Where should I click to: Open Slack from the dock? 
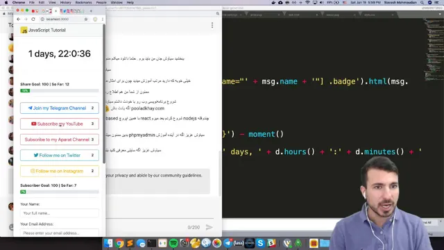click(x=271, y=243)
